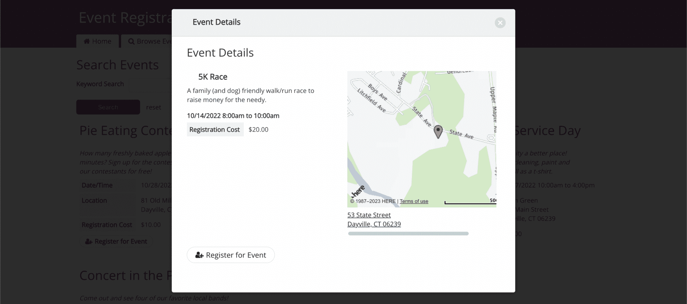Viewport: 687px width, 304px height.
Task: Switch to the Home tab
Action: 98,41
